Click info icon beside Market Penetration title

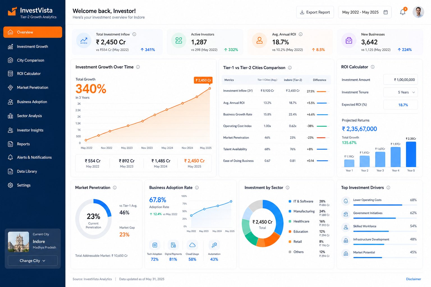pyautogui.click(x=115, y=188)
